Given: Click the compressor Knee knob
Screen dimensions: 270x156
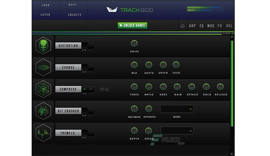Looking at the screenshot, I should (163, 87).
